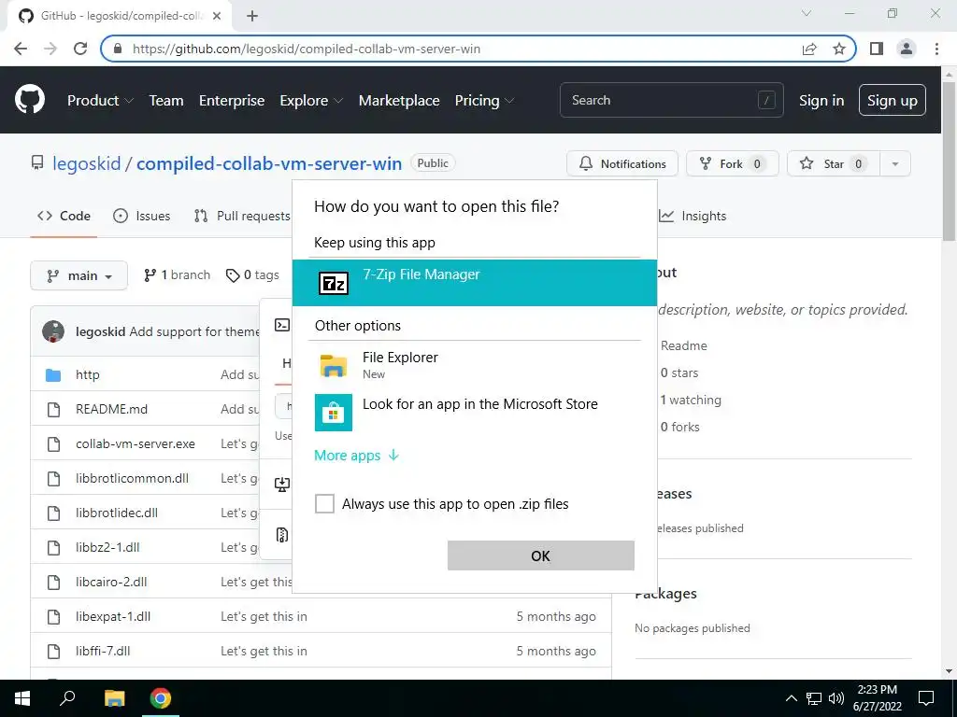Open collab-vm-server.exe file

[x=136, y=443]
